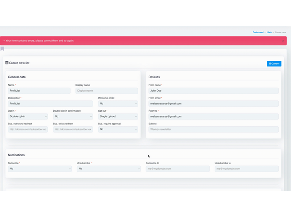291x218 pixels.
Task: Click the bookmark icon below the alert
Action: (x=2, y=49)
